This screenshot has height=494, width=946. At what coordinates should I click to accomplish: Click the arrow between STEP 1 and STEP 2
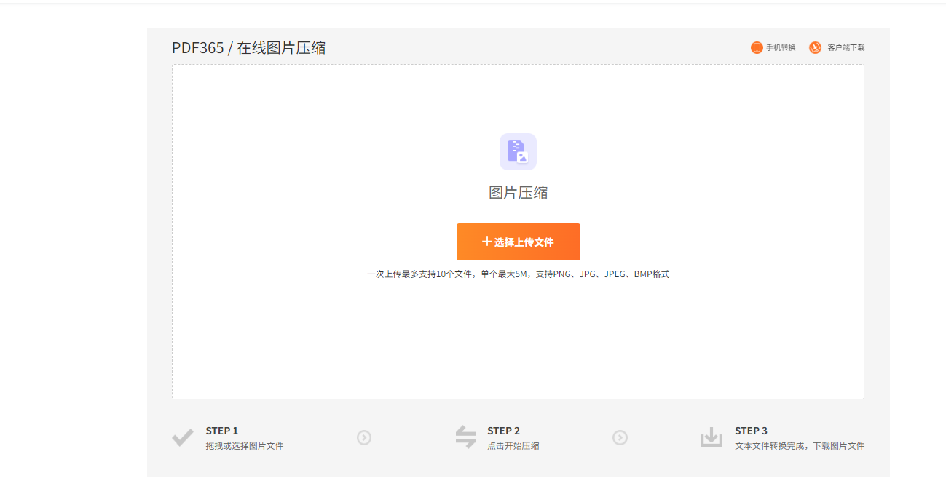pyautogui.click(x=364, y=437)
